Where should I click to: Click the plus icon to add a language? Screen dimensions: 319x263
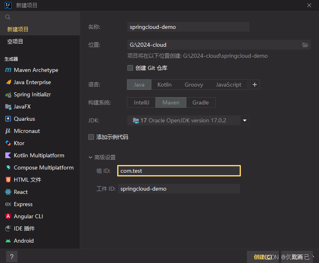(x=255, y=85)
